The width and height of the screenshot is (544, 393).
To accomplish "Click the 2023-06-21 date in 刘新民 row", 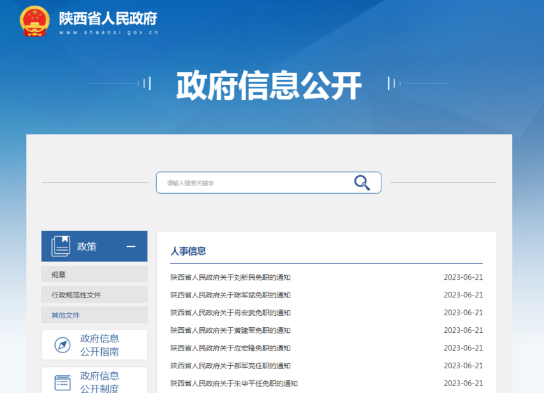I will [463, 277].
